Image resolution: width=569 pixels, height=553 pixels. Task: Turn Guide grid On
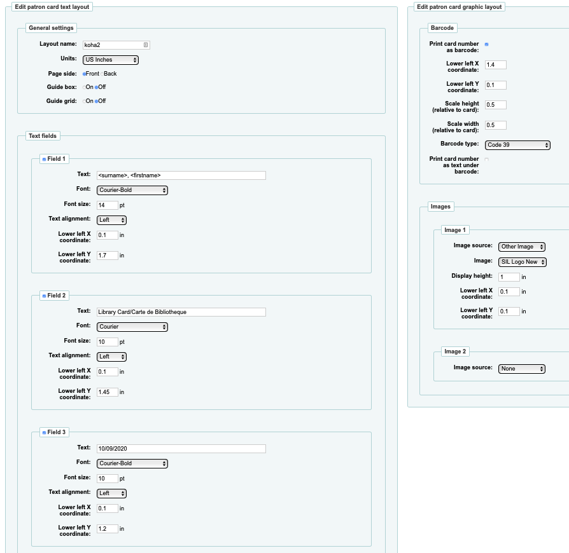coord(83,101)
